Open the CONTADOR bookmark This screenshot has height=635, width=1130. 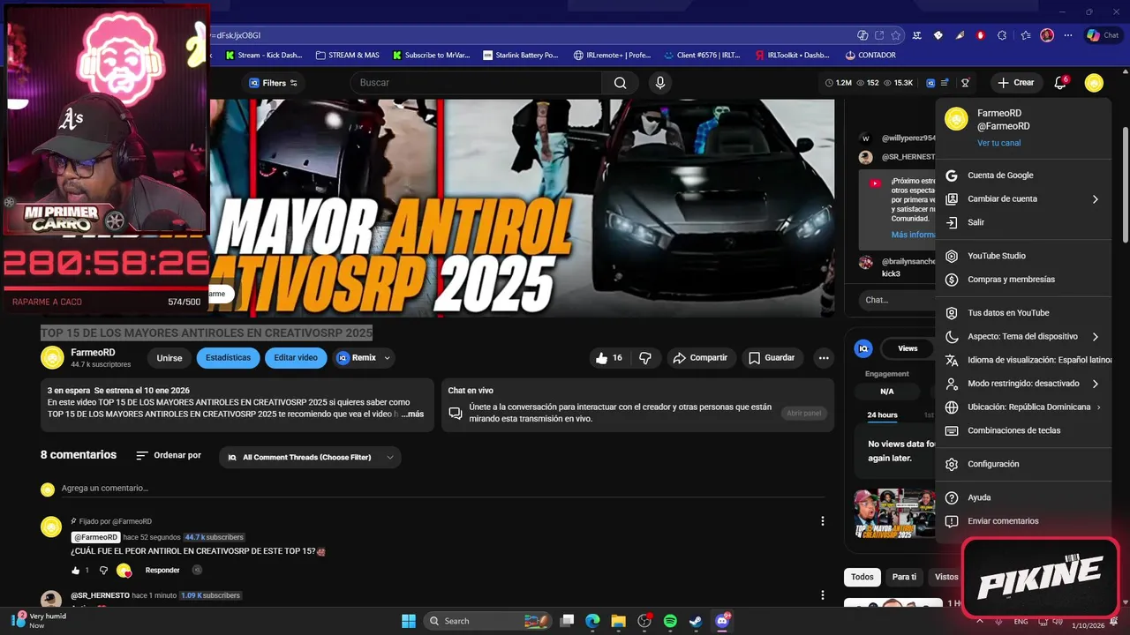870,55
